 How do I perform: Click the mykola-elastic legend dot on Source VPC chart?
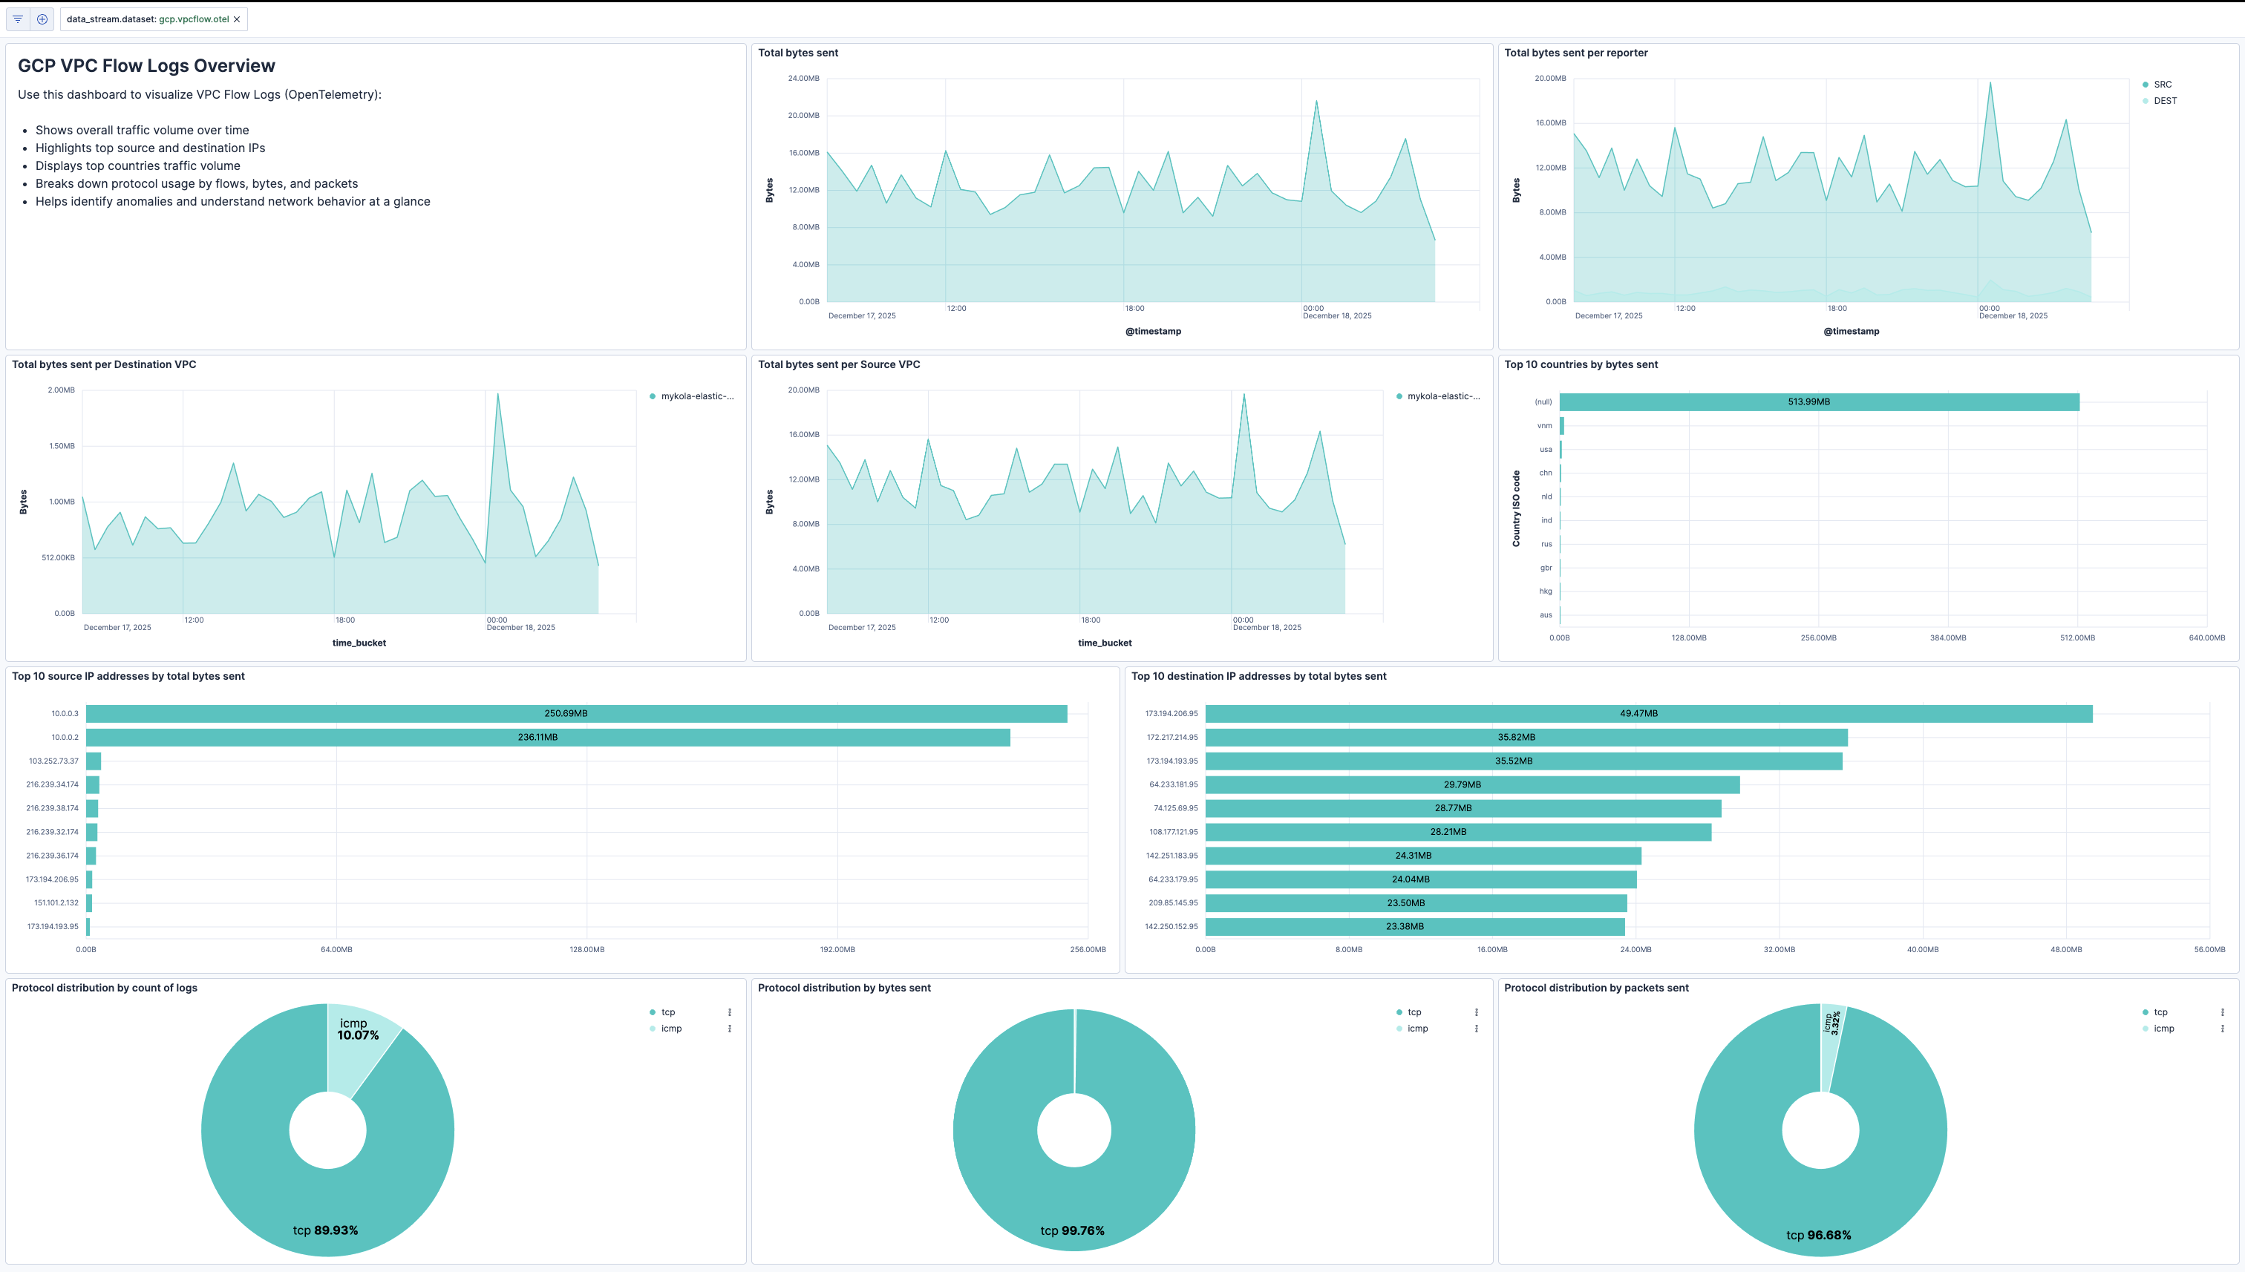(x=1399, y=396)
